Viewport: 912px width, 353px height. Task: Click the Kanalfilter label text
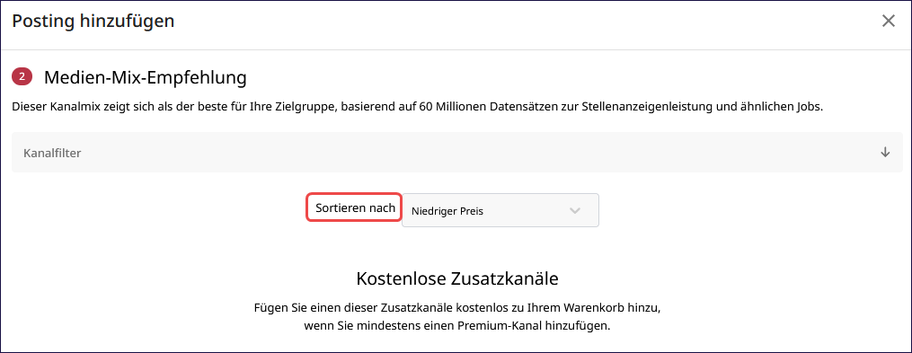52,153
